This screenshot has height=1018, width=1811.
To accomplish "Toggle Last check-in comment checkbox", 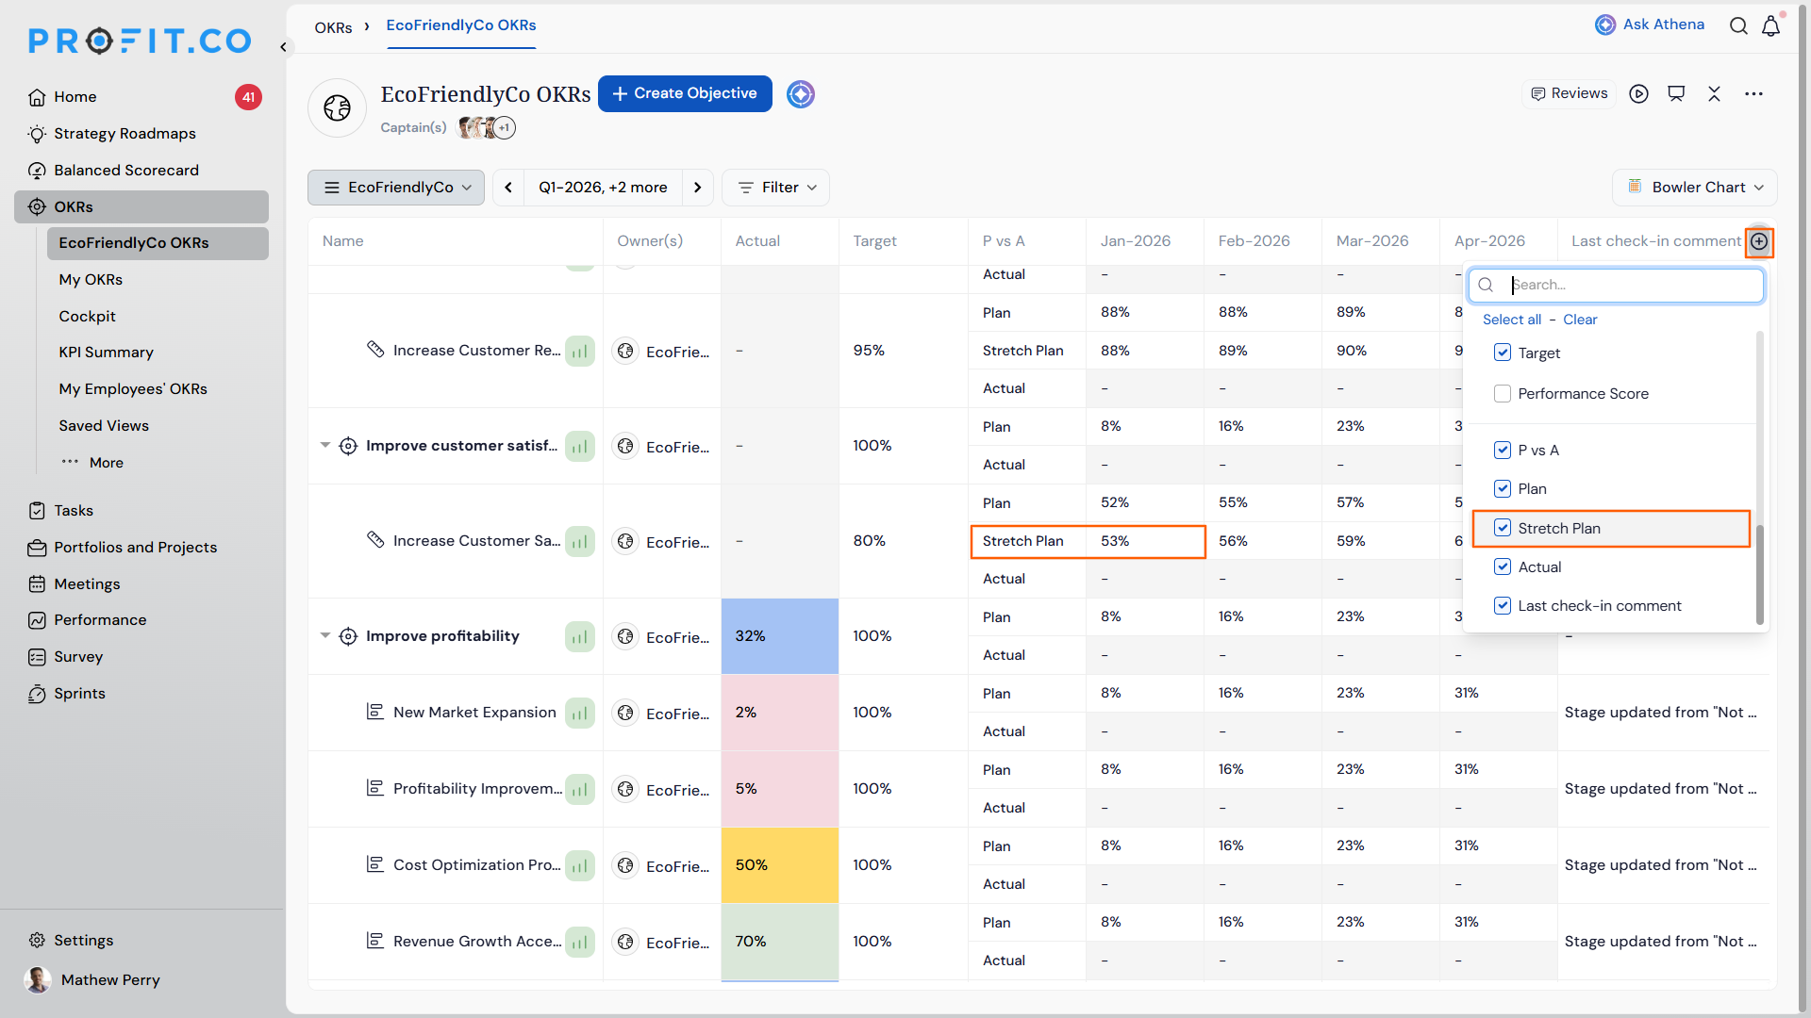I will (1503, 606).
